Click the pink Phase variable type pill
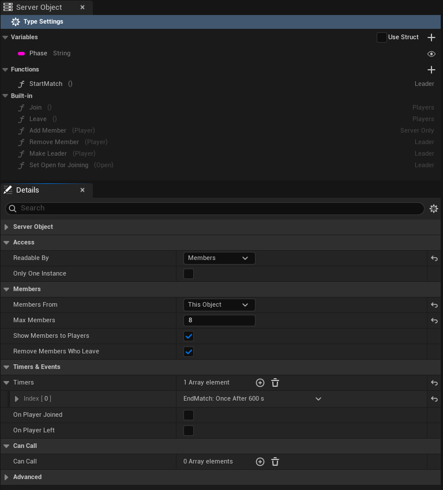The width and height of the screenshot is (443, 490). pyautogui.click(x=21, y=54)
